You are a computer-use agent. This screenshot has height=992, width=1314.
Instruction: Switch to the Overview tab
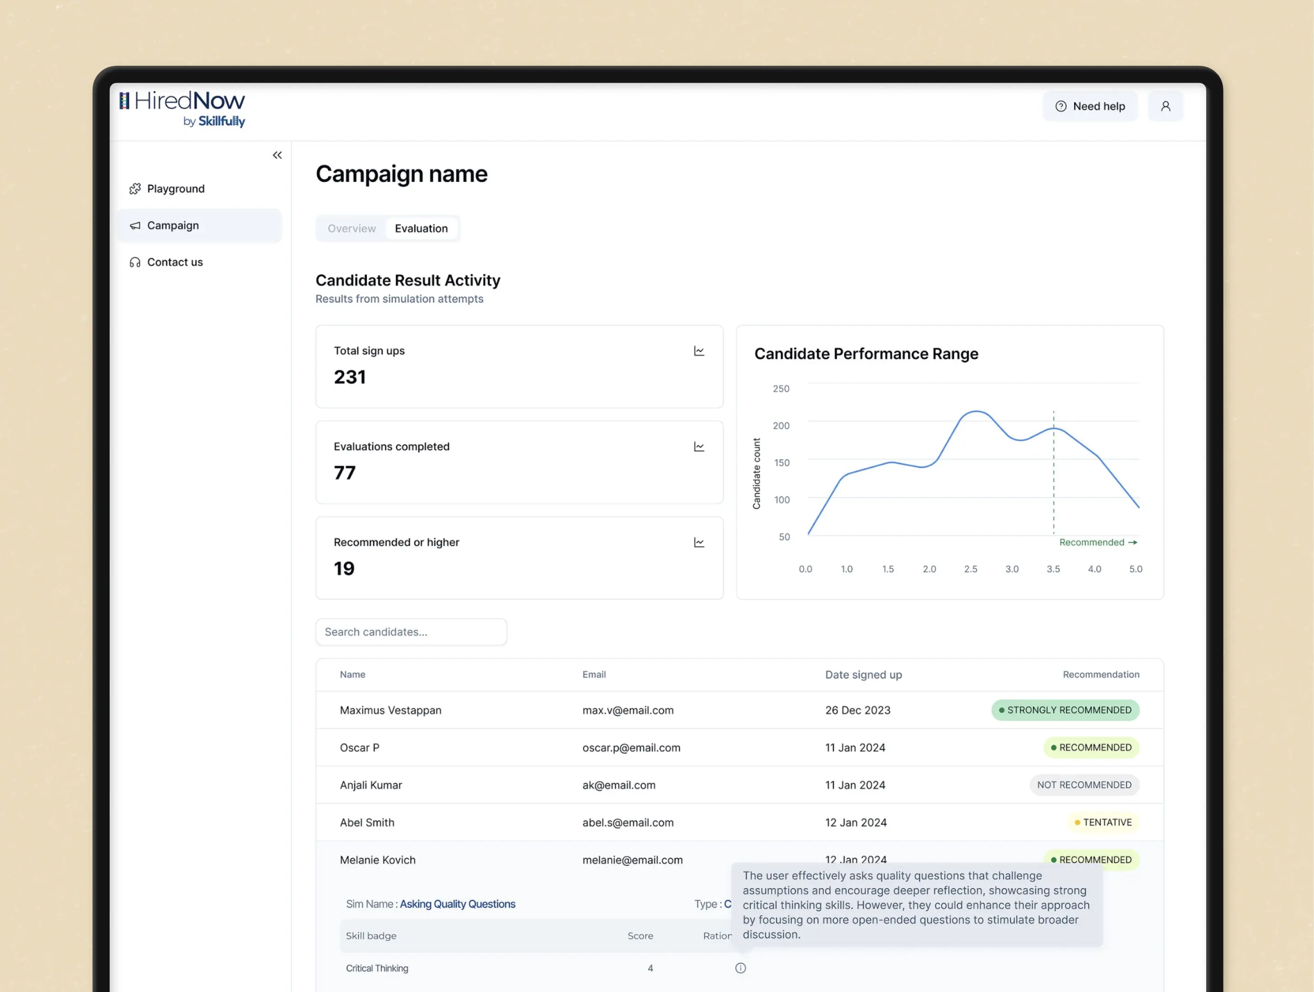(352, 228)
